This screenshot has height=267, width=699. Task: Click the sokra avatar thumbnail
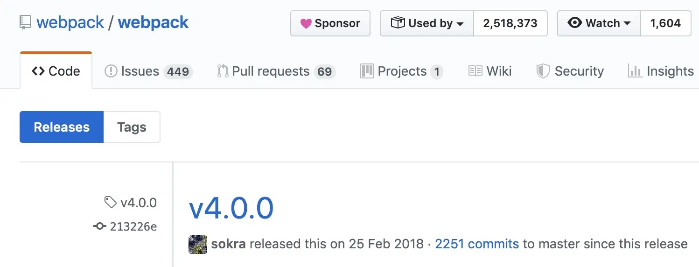(197, 244)
